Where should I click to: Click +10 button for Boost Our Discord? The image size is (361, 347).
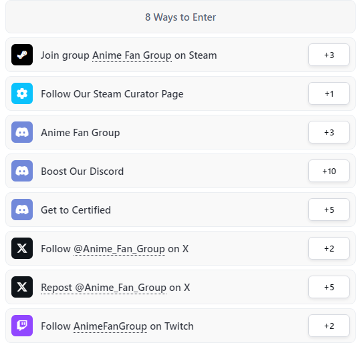tap(329, 171)
